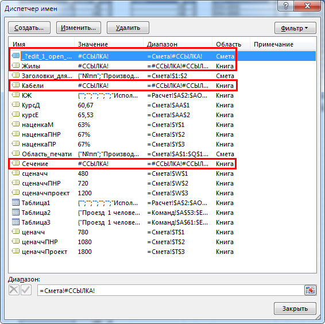Screen dimensions: 325x324
Task: Open the Фильтр dropdown
Action: pos(295,28)
